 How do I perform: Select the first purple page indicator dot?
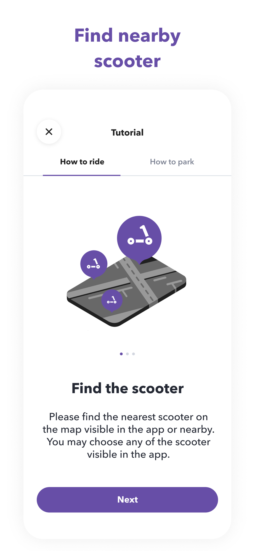point(121,354)
